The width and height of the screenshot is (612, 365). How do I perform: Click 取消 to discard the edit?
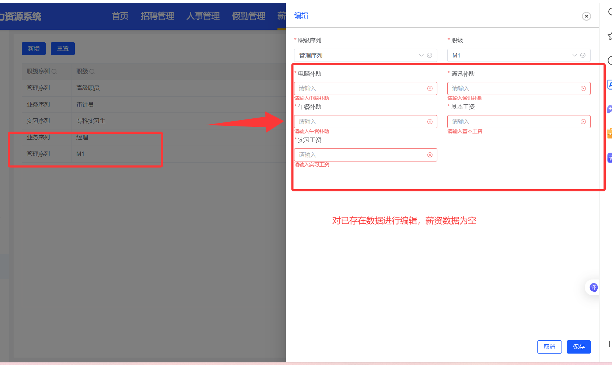click(x=549, y=347)
